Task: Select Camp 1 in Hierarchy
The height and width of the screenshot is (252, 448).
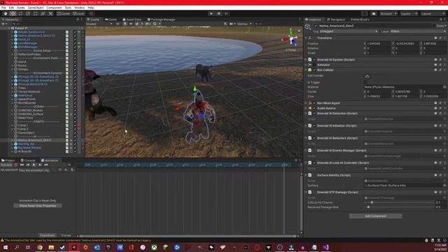Action: click(x=23, y=125)
